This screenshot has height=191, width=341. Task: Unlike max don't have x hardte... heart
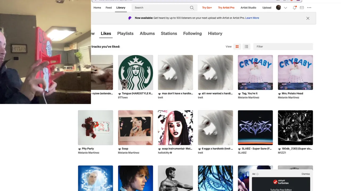[x=160, y=94]
